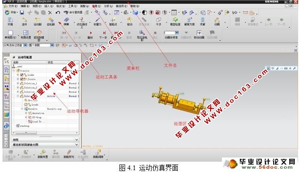
Task: Open the 解算方案 solution tool
Action: point(189,22)
